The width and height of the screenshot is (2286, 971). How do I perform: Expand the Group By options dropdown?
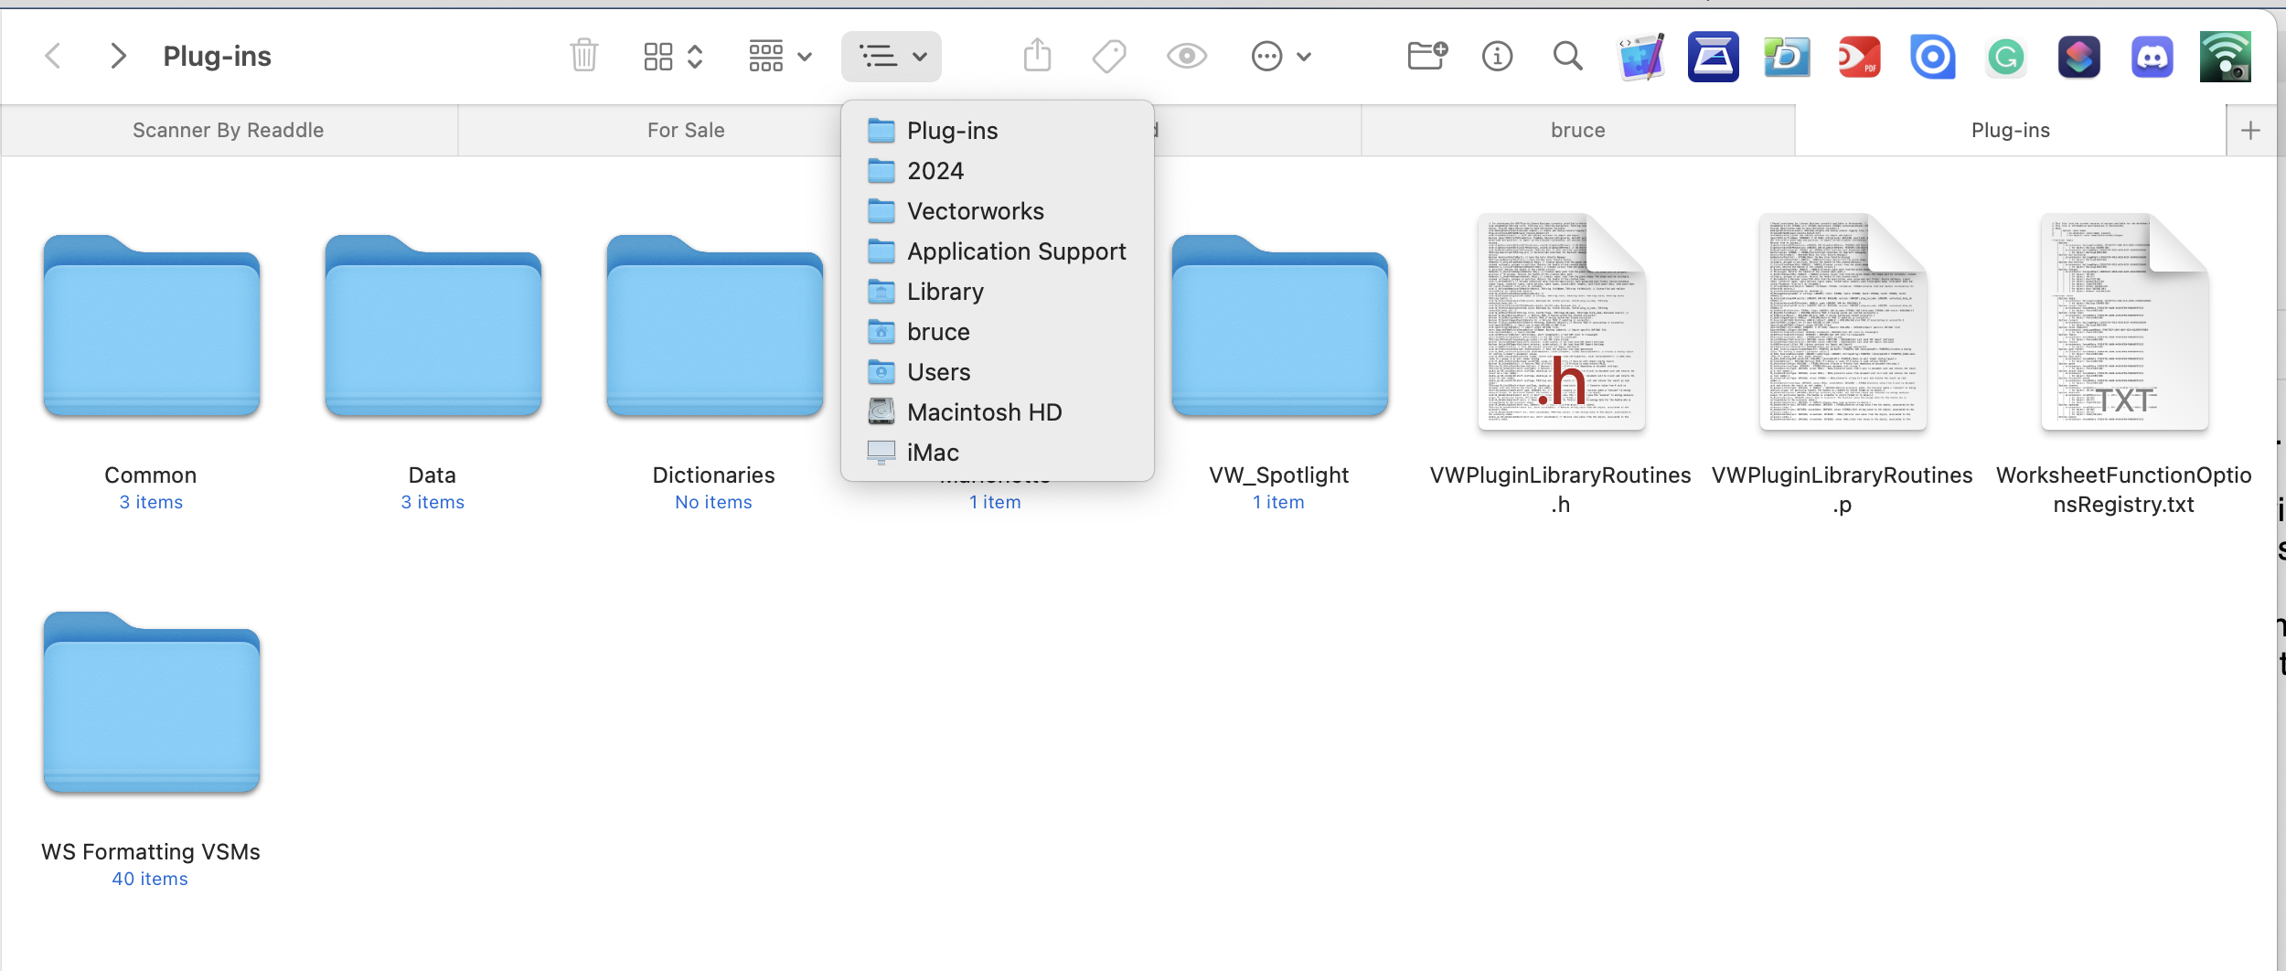pyautogui.click(x=780, y=56)
